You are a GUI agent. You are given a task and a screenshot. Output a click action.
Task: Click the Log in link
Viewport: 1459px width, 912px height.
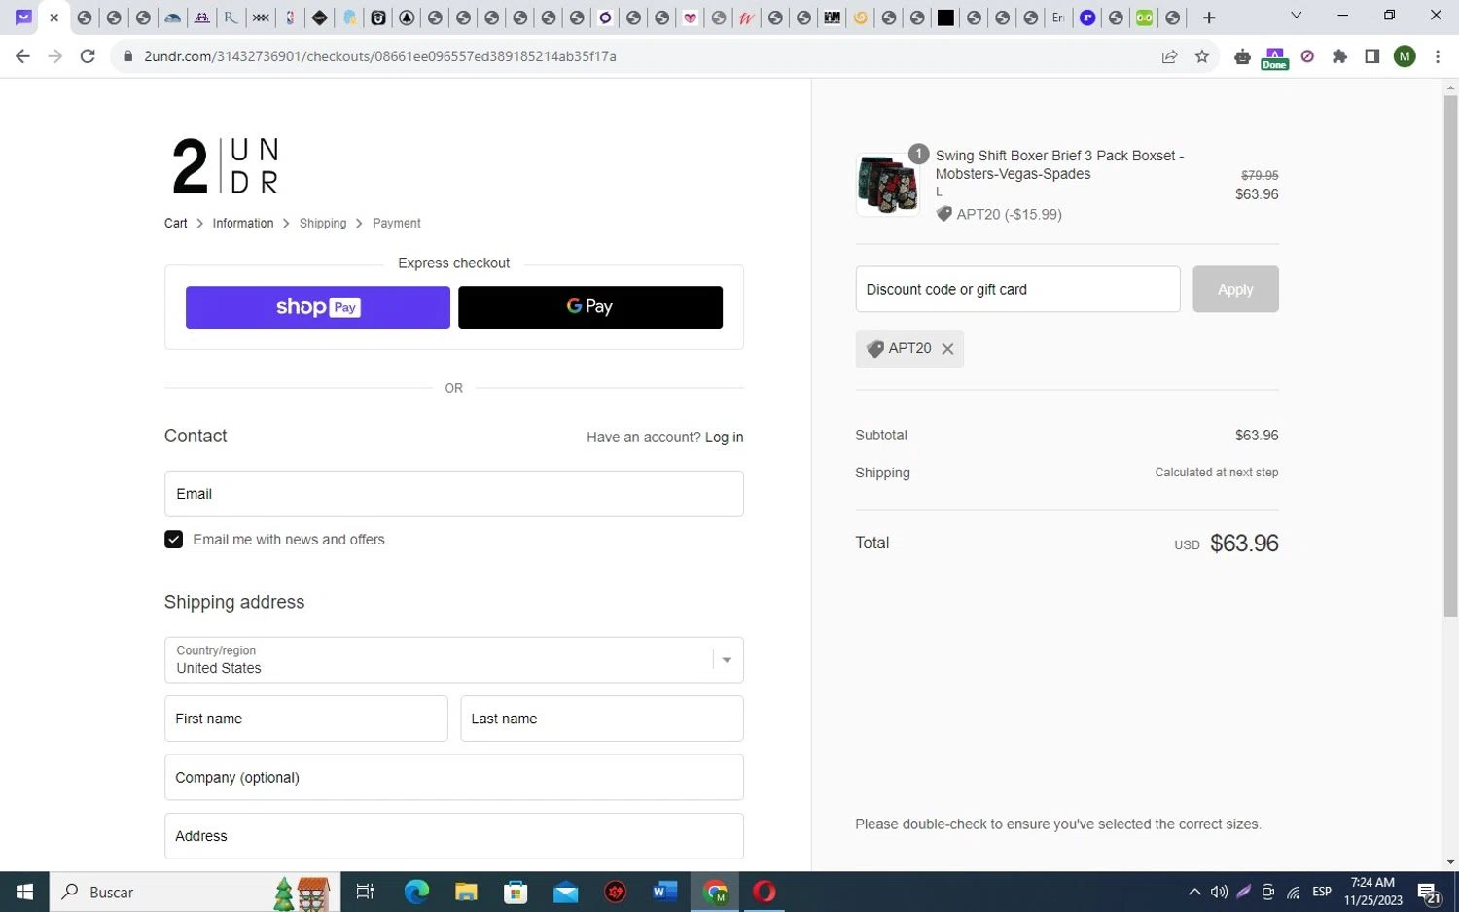point(724,438)
